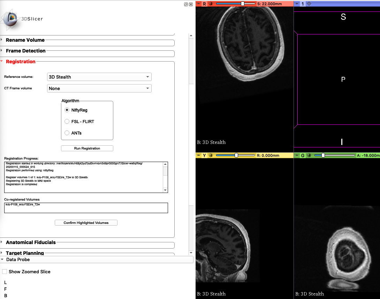380x299 pixels.
Task: Select sub-P158_acq-FSEtra_T2w in Co-registered Volumes
Action: click(x=23, y=204)
